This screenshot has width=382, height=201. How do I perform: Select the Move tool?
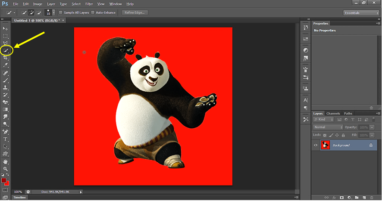click(5, 28)
